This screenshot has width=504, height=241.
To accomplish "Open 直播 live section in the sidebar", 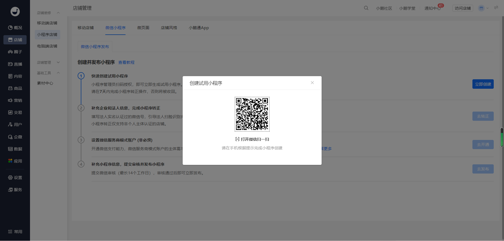I will click(x=15, y=64).
